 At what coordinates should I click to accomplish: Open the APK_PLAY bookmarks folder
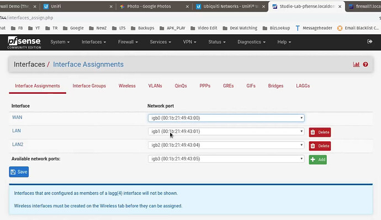172,28
